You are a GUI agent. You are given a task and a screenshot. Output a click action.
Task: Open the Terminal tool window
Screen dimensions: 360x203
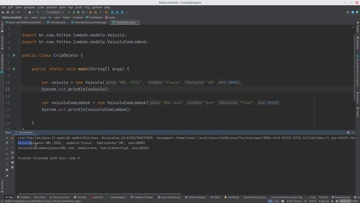(x=80, y=197)
